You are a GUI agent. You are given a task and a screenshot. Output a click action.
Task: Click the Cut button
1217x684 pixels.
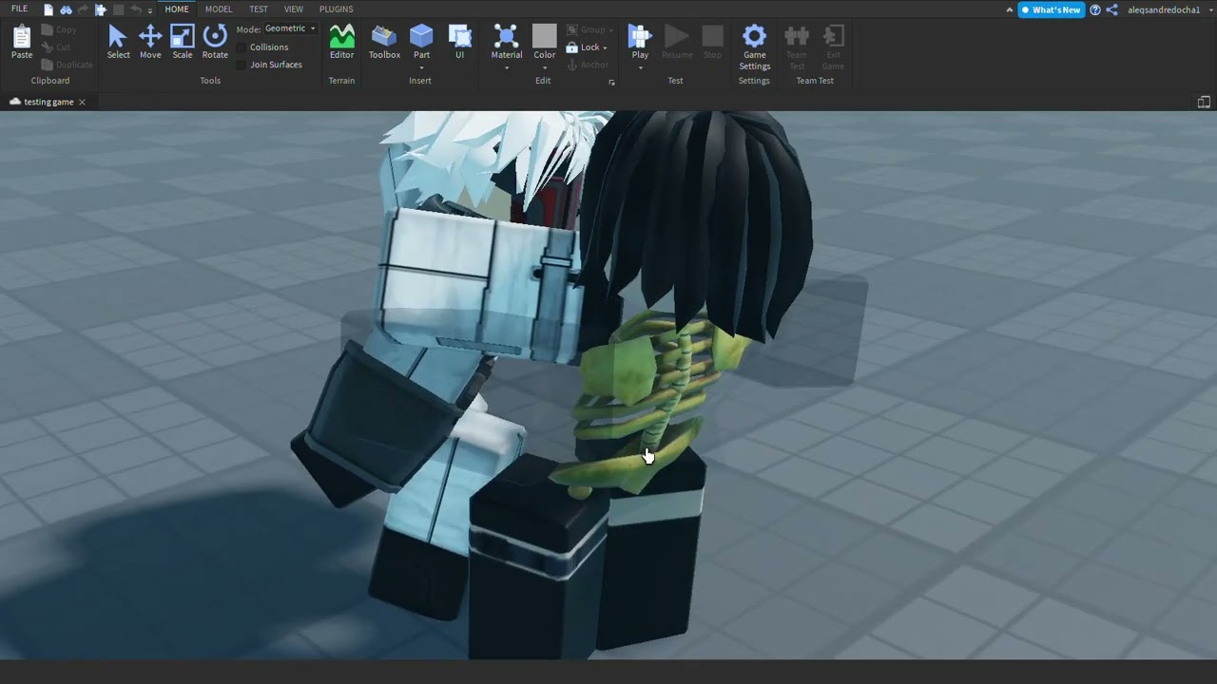(x=57, y=47)
